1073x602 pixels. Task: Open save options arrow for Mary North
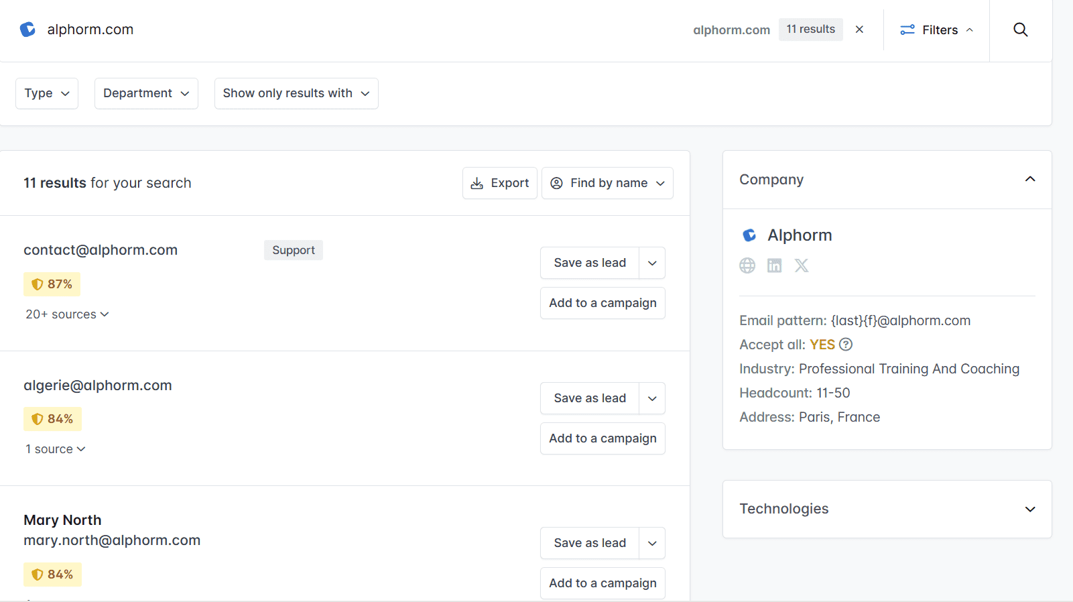652,543
